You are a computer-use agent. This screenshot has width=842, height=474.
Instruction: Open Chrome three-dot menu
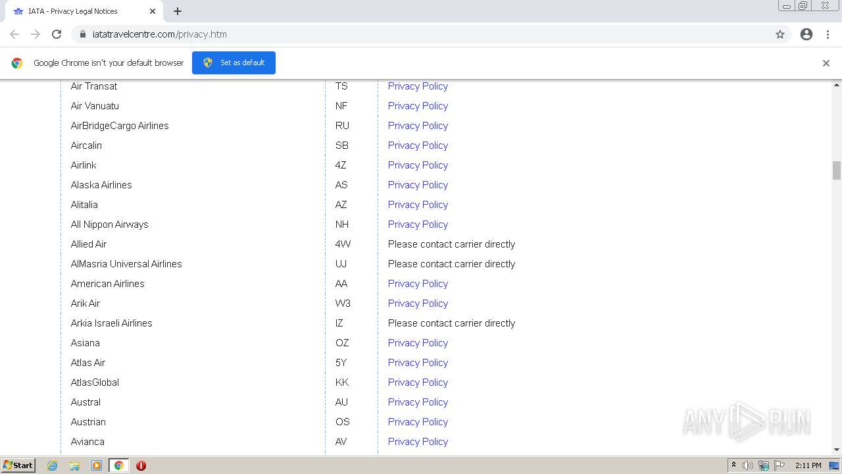(x=828, y=34)
